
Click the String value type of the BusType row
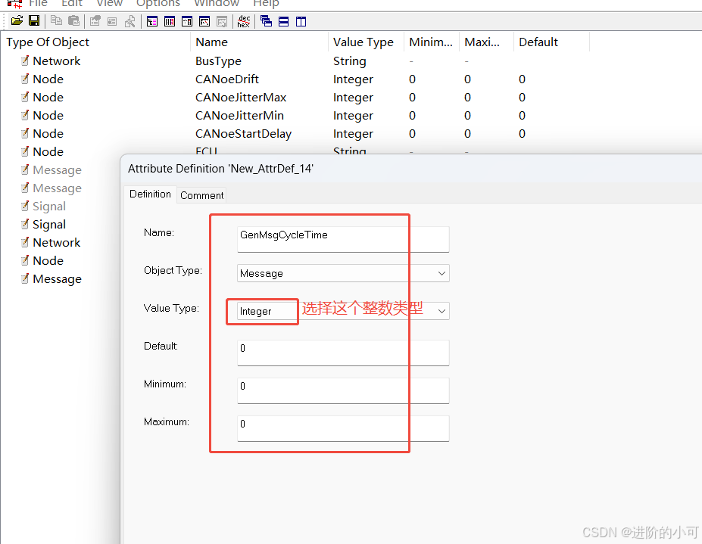350,61
